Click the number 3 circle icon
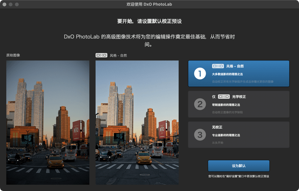Viewport: 299px width, 191px height. 200,135
